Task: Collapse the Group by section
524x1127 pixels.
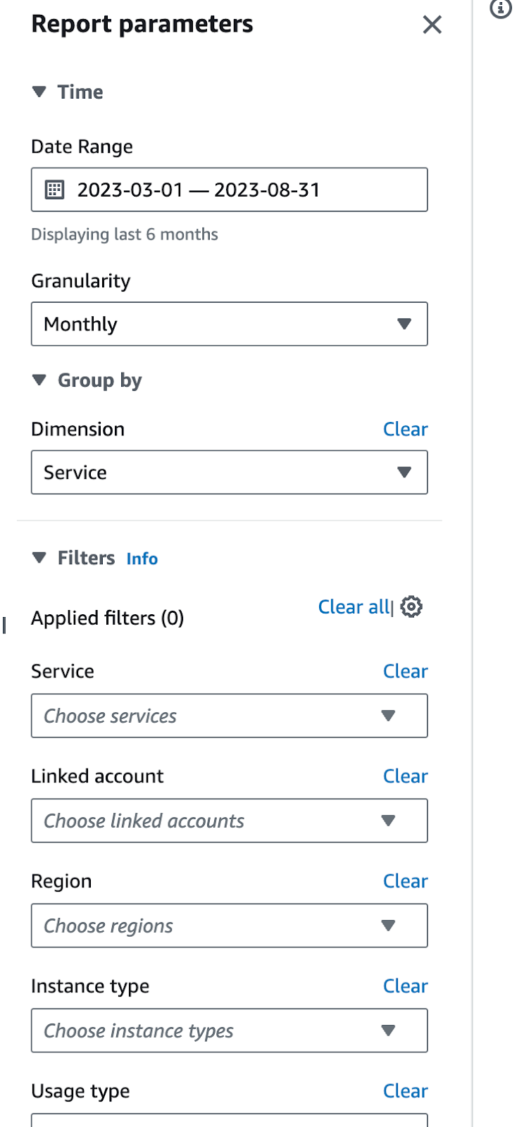Action: 39,380
